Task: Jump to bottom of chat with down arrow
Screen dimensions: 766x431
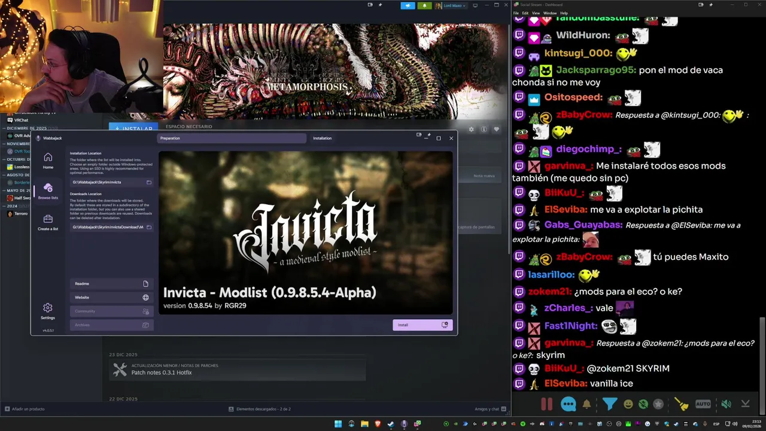Action: click(745, 404)
